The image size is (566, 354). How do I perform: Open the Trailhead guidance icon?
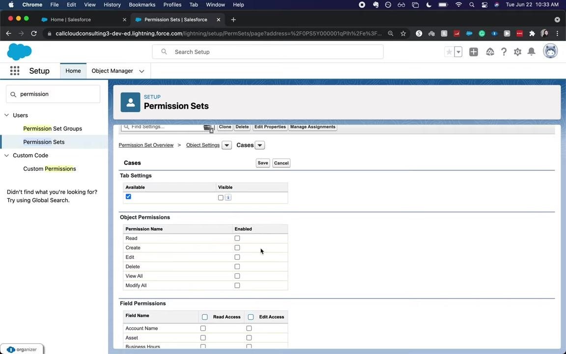click(490, 52)
